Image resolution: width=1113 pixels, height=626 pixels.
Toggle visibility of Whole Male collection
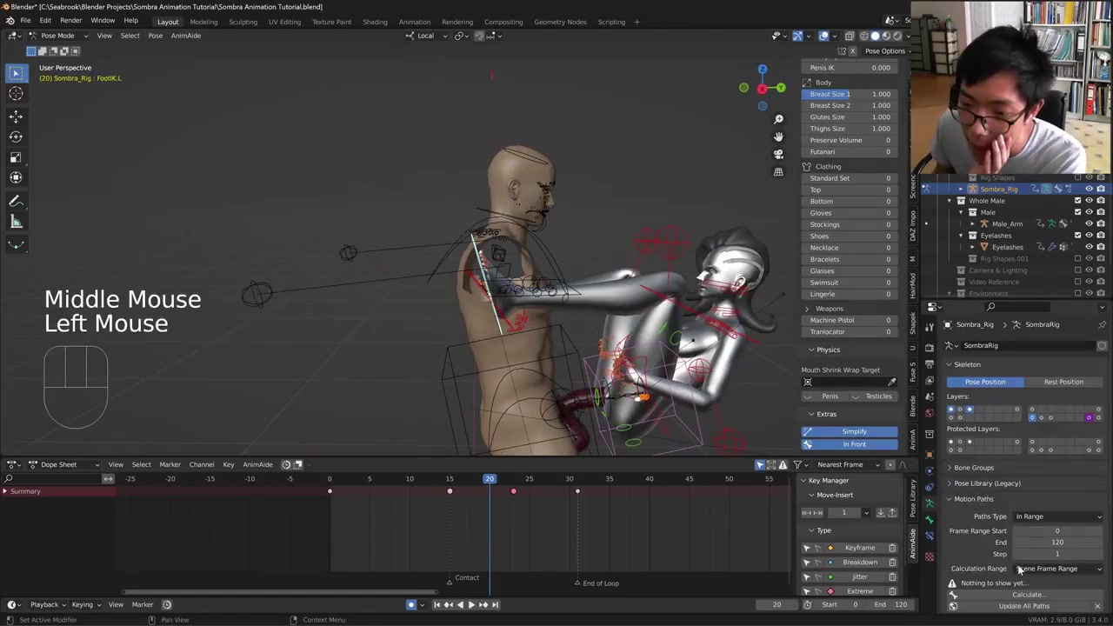1089,201
